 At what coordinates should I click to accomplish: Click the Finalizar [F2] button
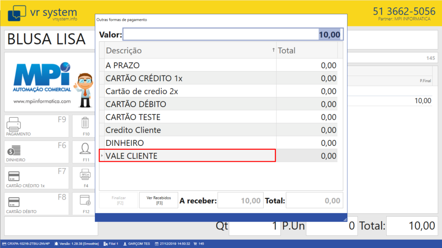(118, 200)
